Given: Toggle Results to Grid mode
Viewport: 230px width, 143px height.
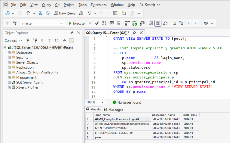Looking at the screenshot, I should coord(158,23).
